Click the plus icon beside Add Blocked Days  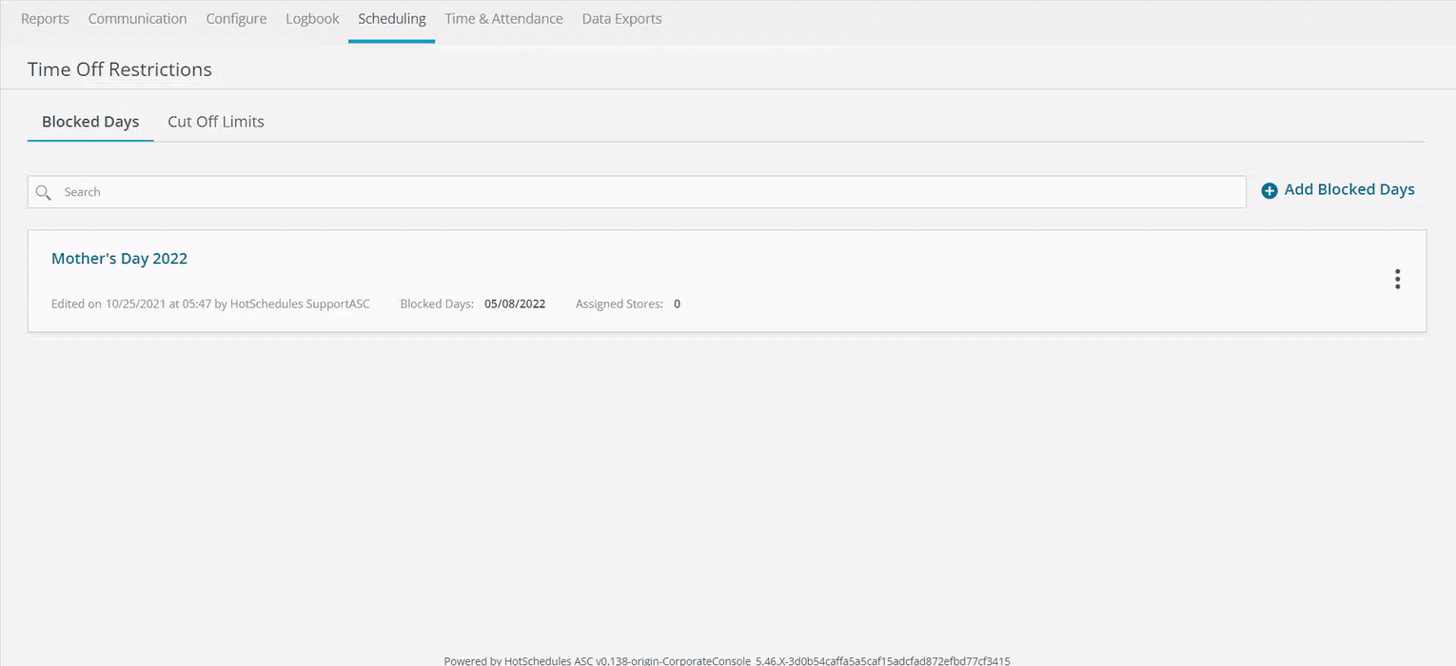point(1269,191)
